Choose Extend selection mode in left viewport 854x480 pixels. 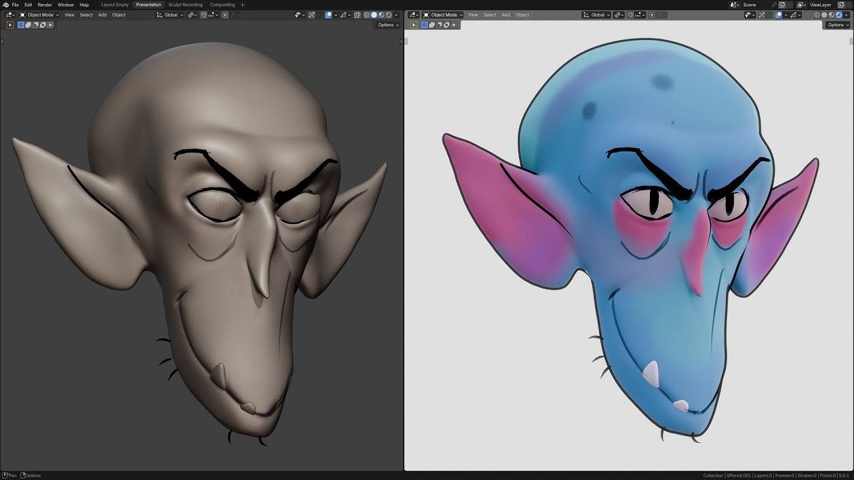click(28, 25)
